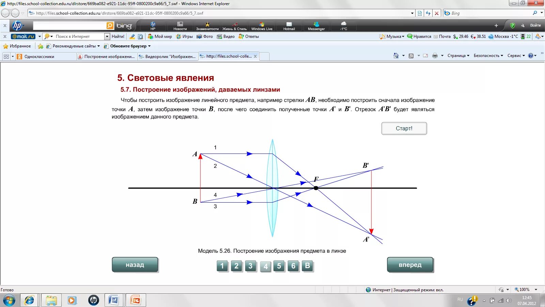Screen dimensions: 545x307
Task: Click the Старт! button
Action: 404,128
